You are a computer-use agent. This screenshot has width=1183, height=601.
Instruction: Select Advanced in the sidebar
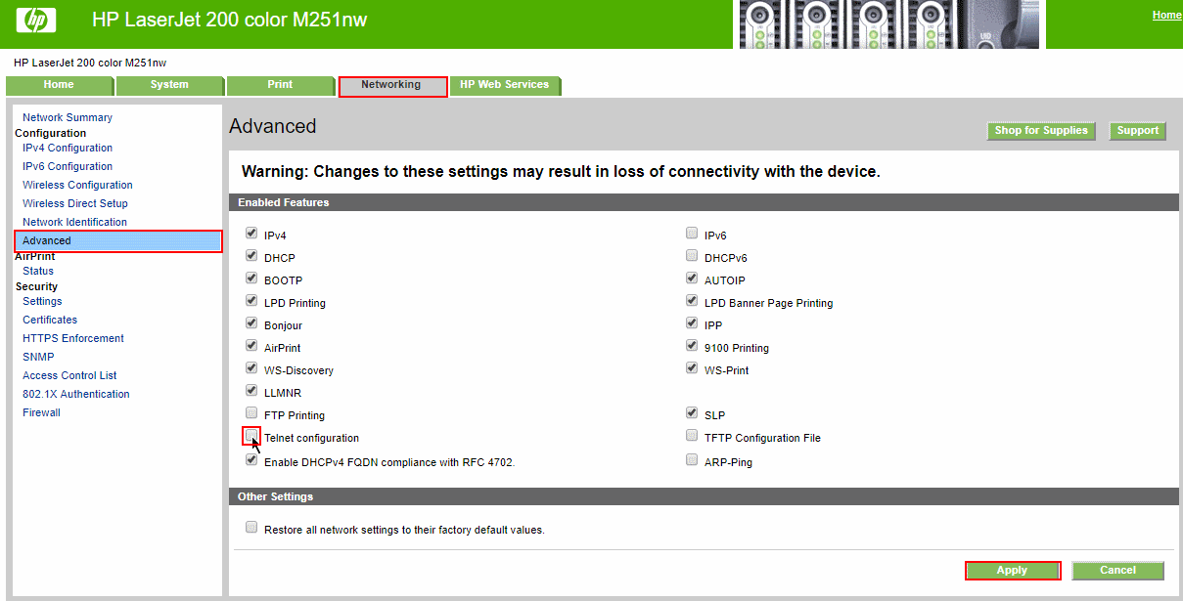point(118,240)
